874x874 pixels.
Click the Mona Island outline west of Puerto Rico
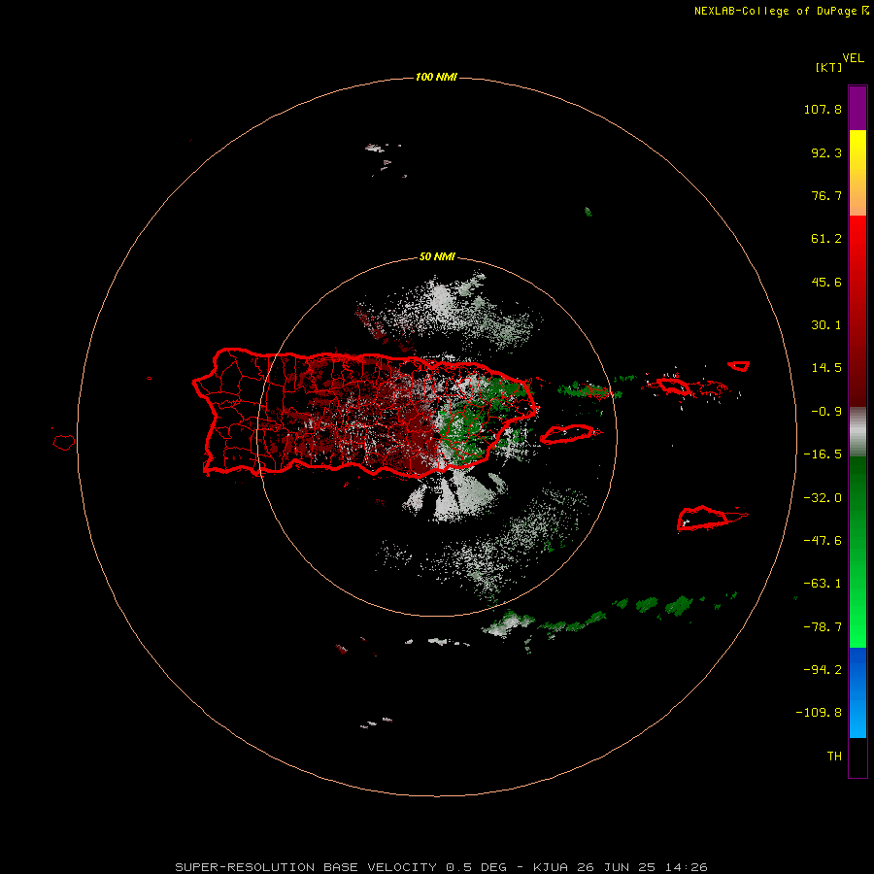64,443
